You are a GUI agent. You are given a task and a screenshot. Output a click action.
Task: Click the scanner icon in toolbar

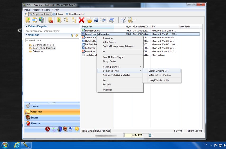pos(103,20)
